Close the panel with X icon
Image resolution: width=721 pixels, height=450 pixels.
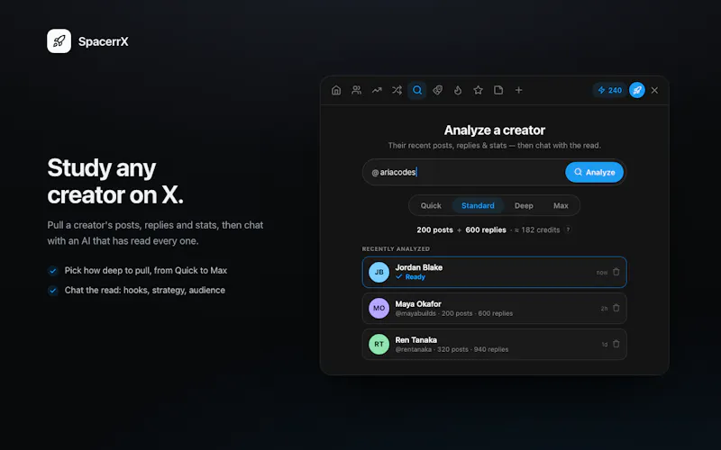(655, 90)
